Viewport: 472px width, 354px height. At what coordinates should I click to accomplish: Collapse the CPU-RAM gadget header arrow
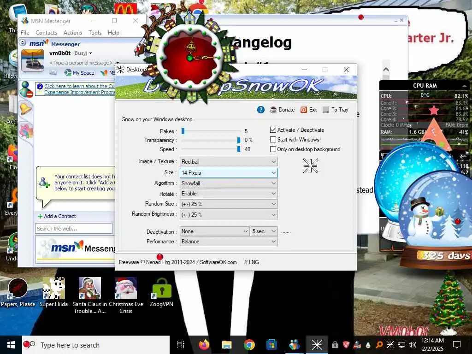[464, 86]
